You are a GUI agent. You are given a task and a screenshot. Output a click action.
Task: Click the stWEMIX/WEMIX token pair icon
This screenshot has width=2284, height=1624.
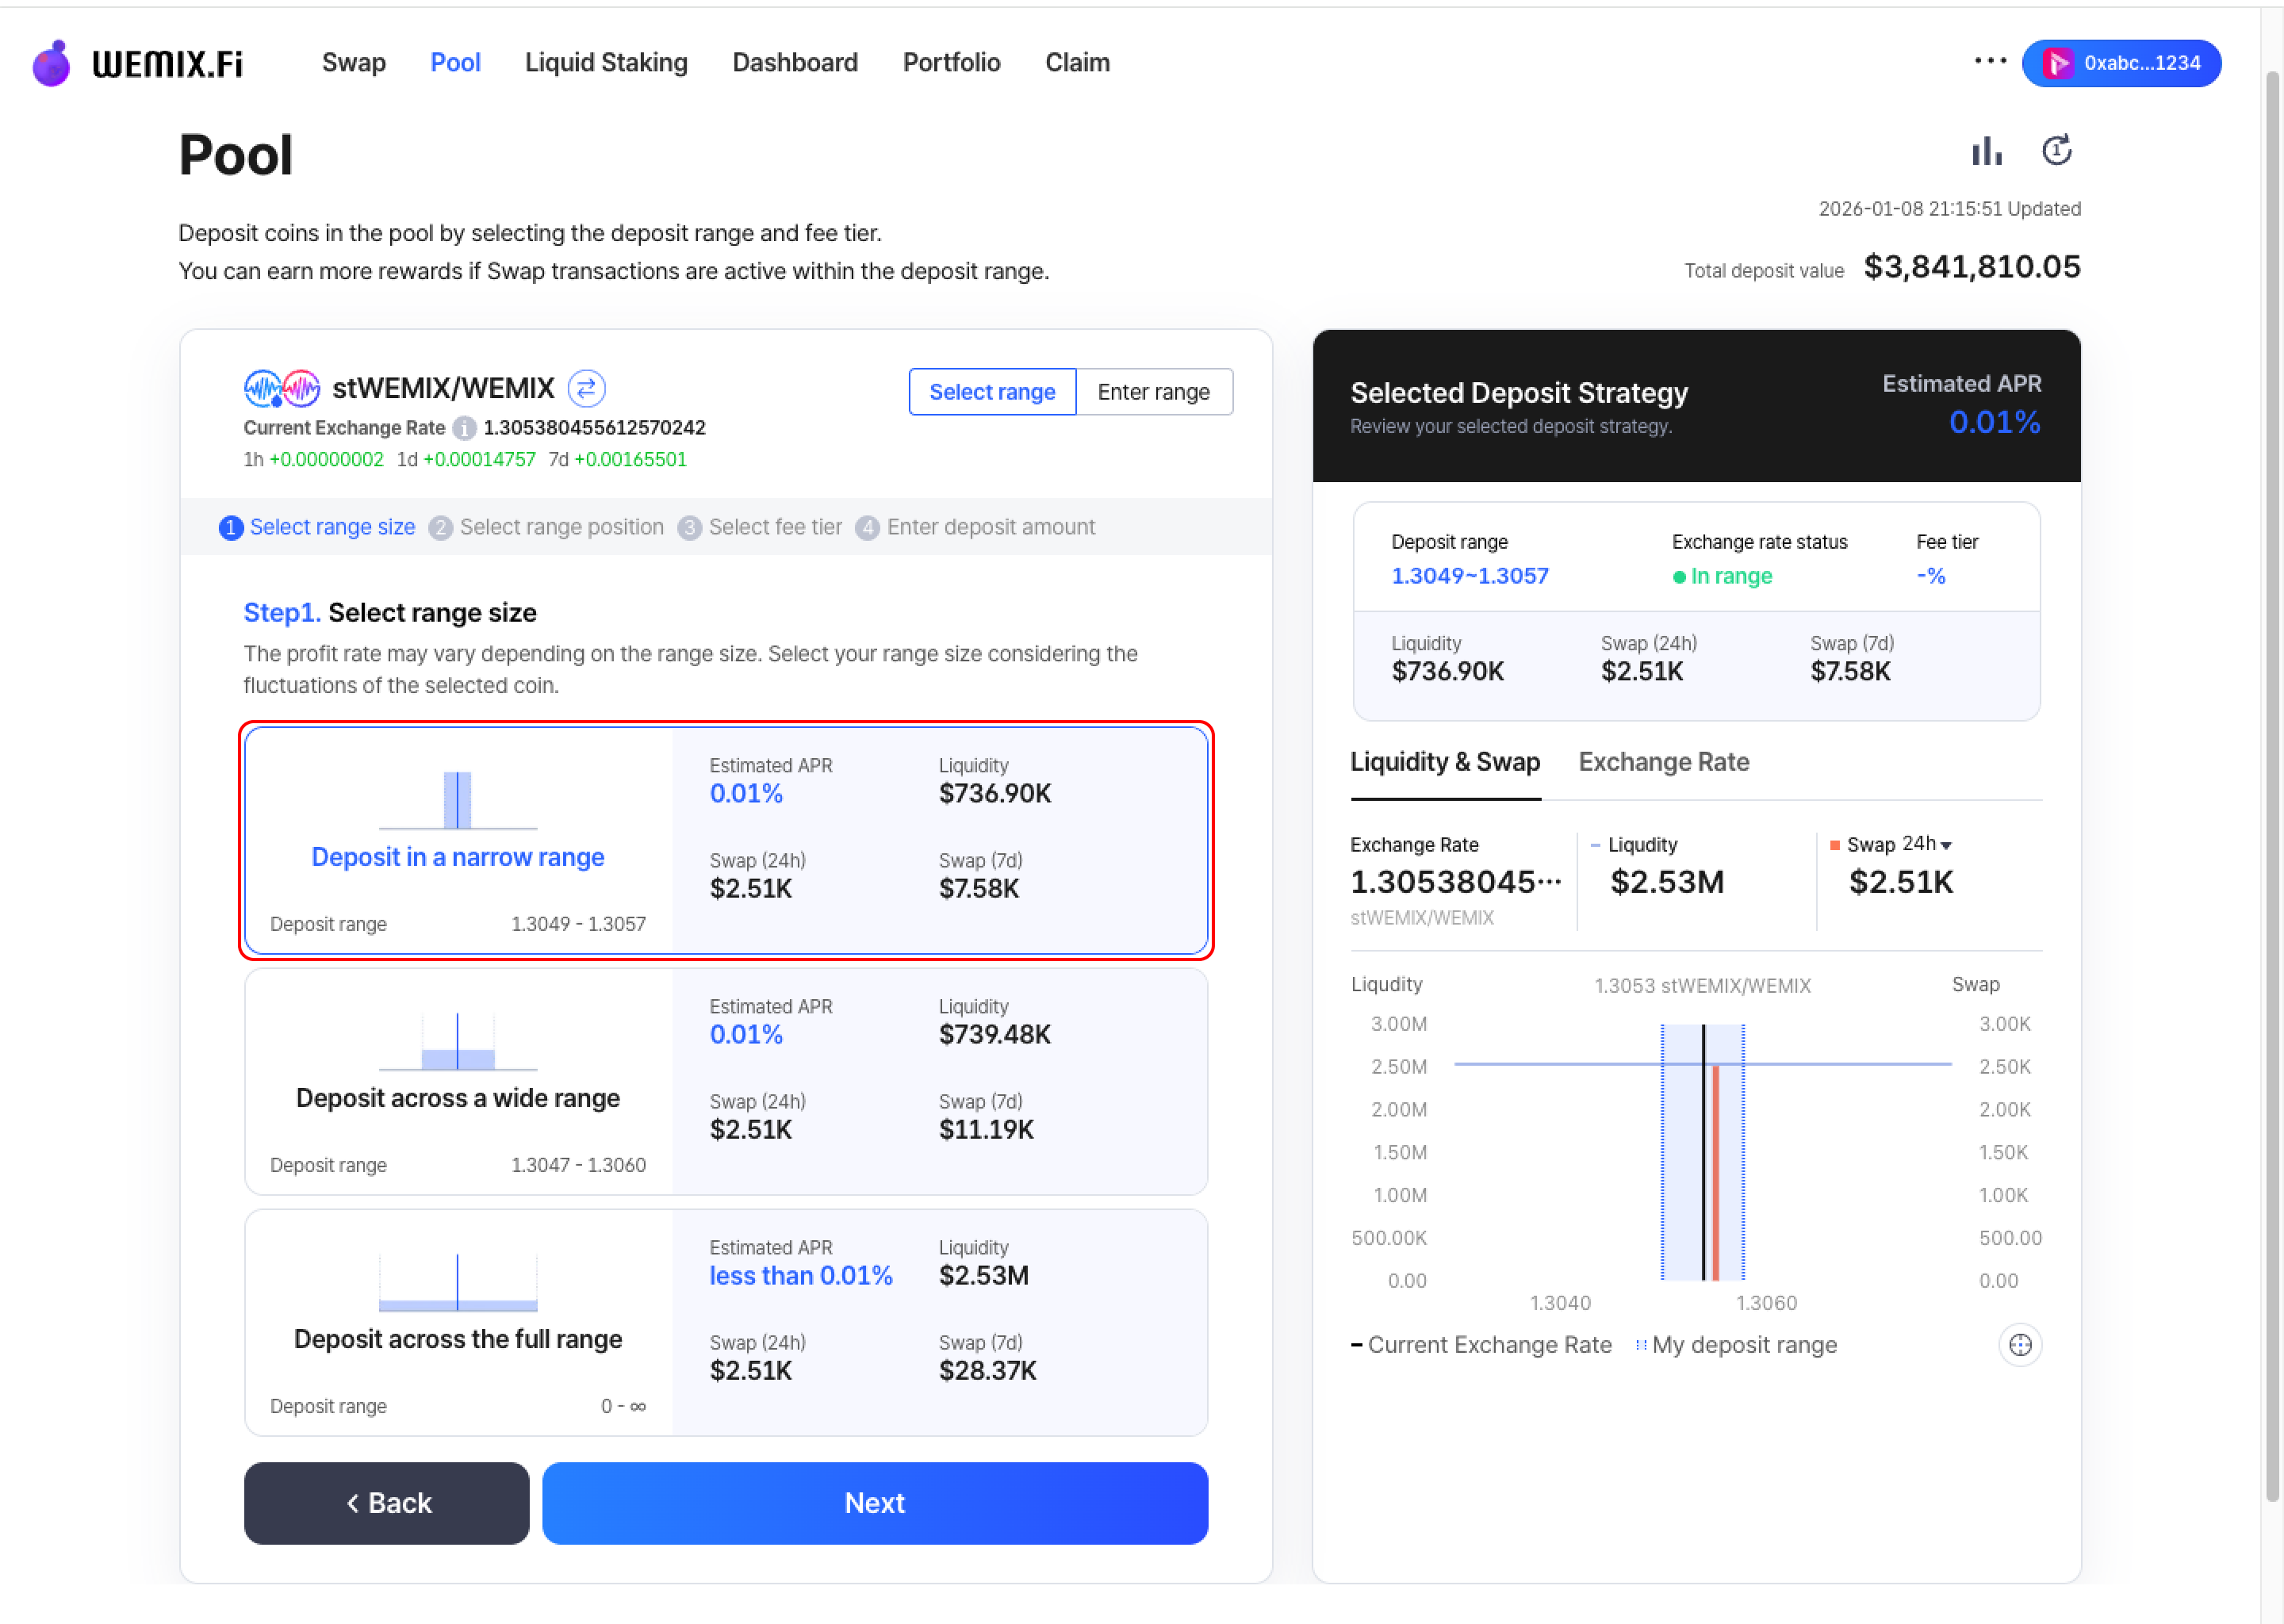point(282,388)
